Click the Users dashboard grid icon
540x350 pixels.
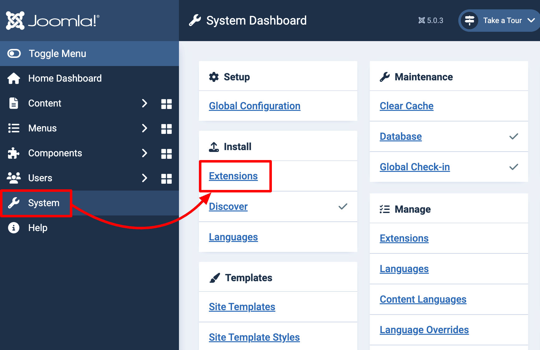click(166, 178)
